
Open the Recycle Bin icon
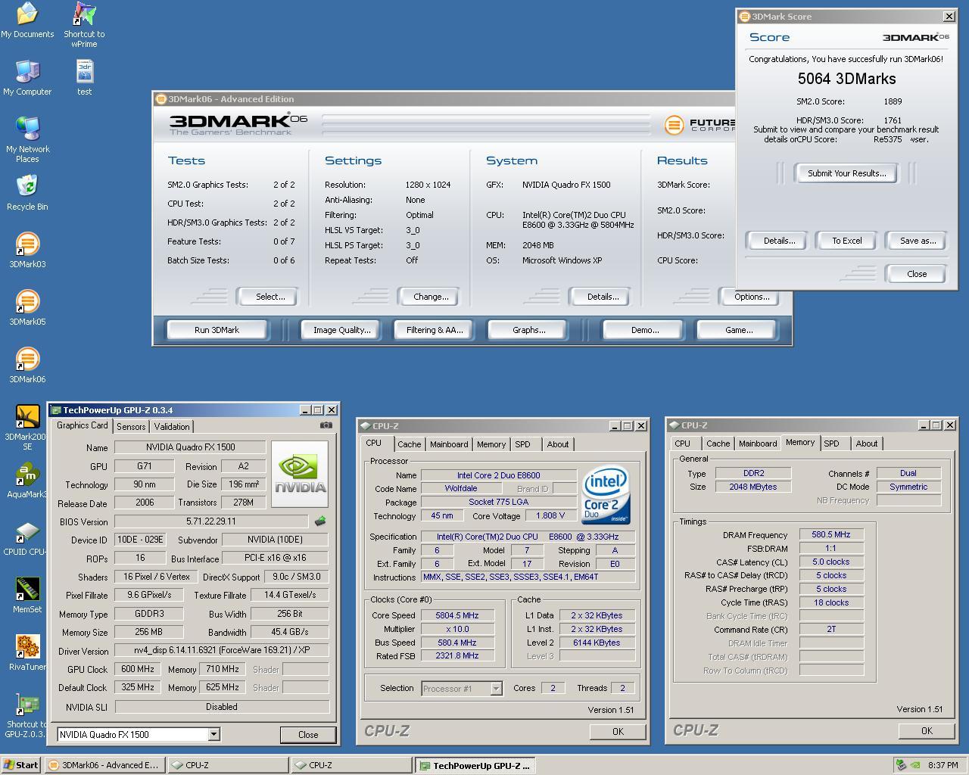(27, 193)
